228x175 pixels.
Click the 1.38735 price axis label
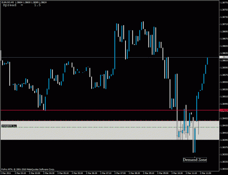coord(224,17)
